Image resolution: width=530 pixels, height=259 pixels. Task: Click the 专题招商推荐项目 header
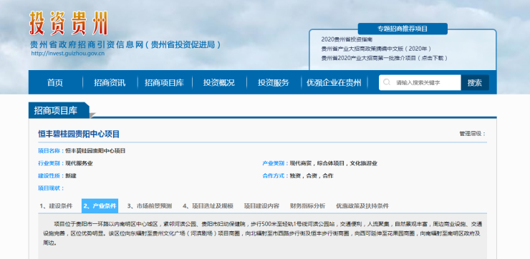pos(403,29)
